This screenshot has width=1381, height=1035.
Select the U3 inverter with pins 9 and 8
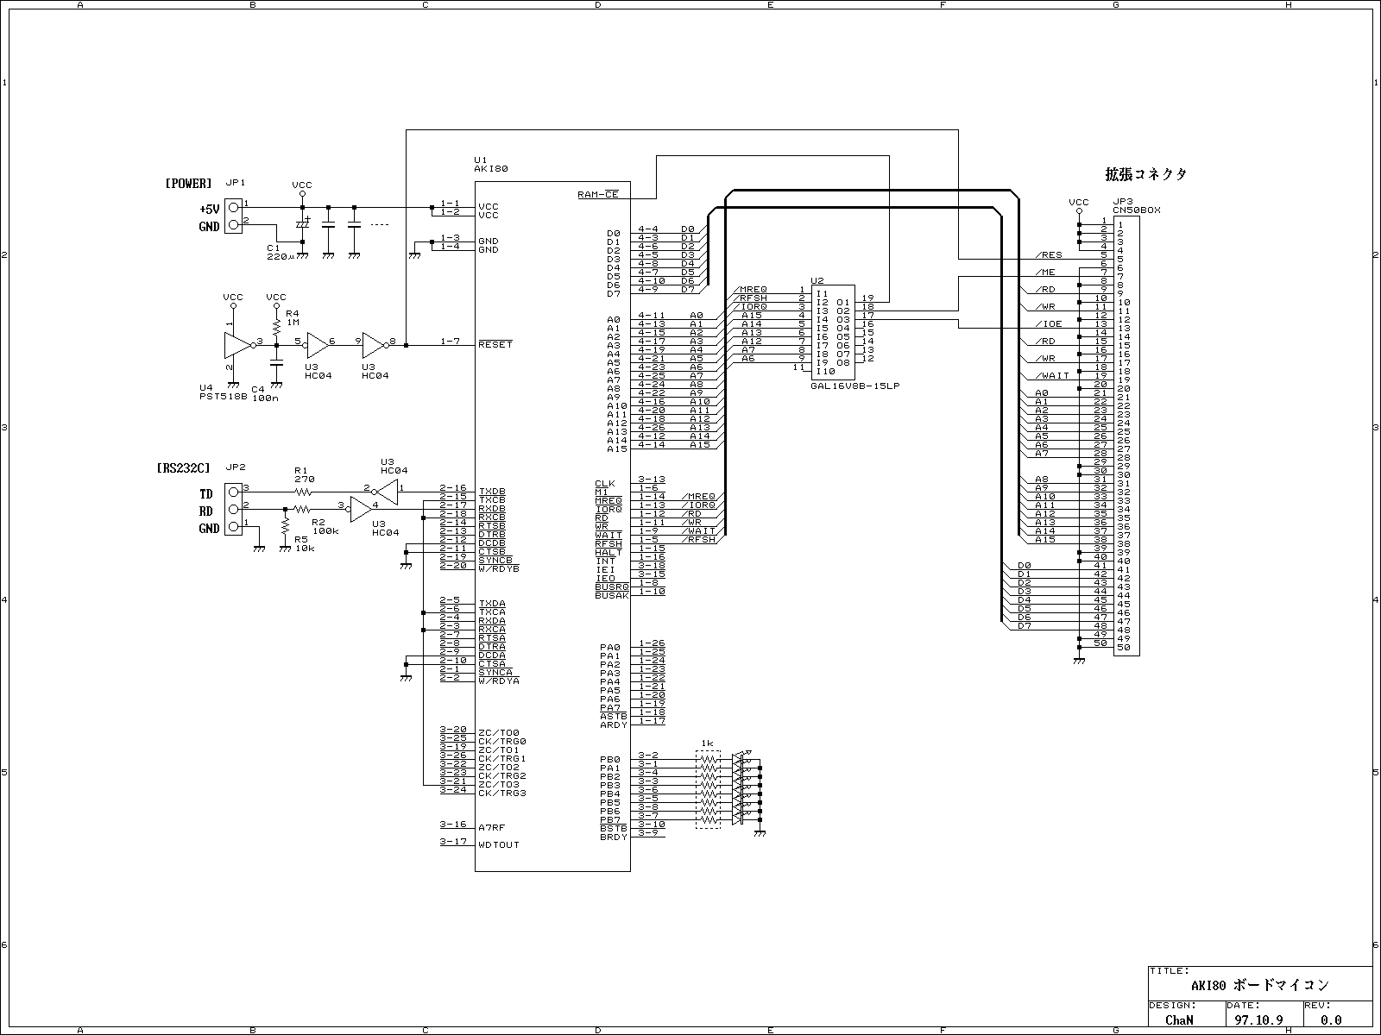374,345
